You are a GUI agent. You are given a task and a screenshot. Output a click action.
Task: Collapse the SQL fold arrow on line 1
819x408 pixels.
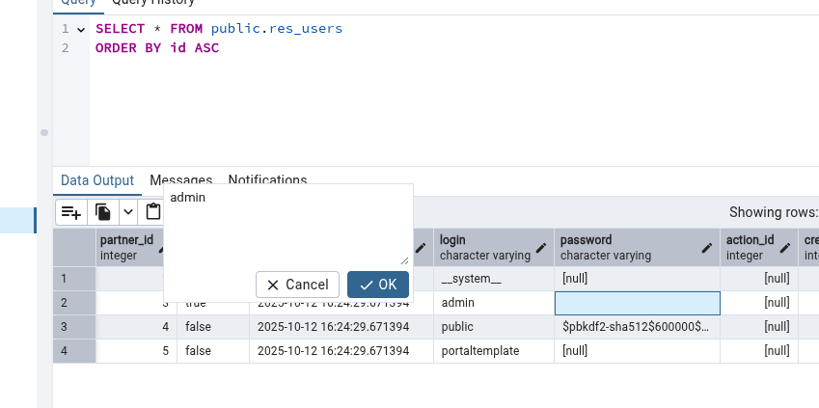tap(81, 29)
